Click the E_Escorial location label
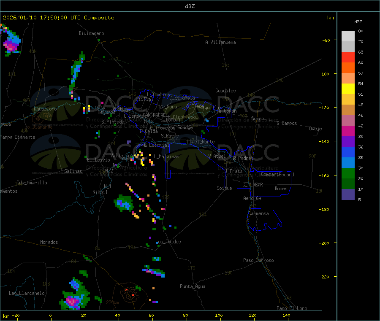380x321 pixels. click(x=157, y=145)
